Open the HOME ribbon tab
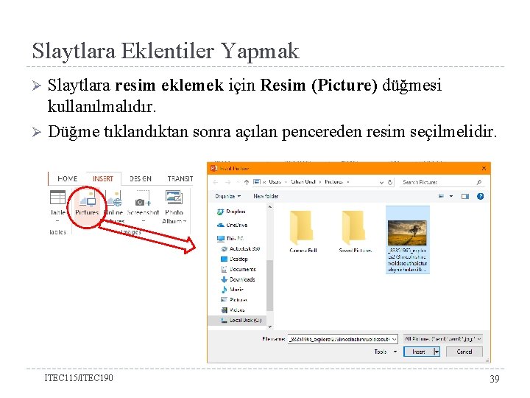This screenshot has height=398, width=530. pyautogui.click(x=67, y=178)
